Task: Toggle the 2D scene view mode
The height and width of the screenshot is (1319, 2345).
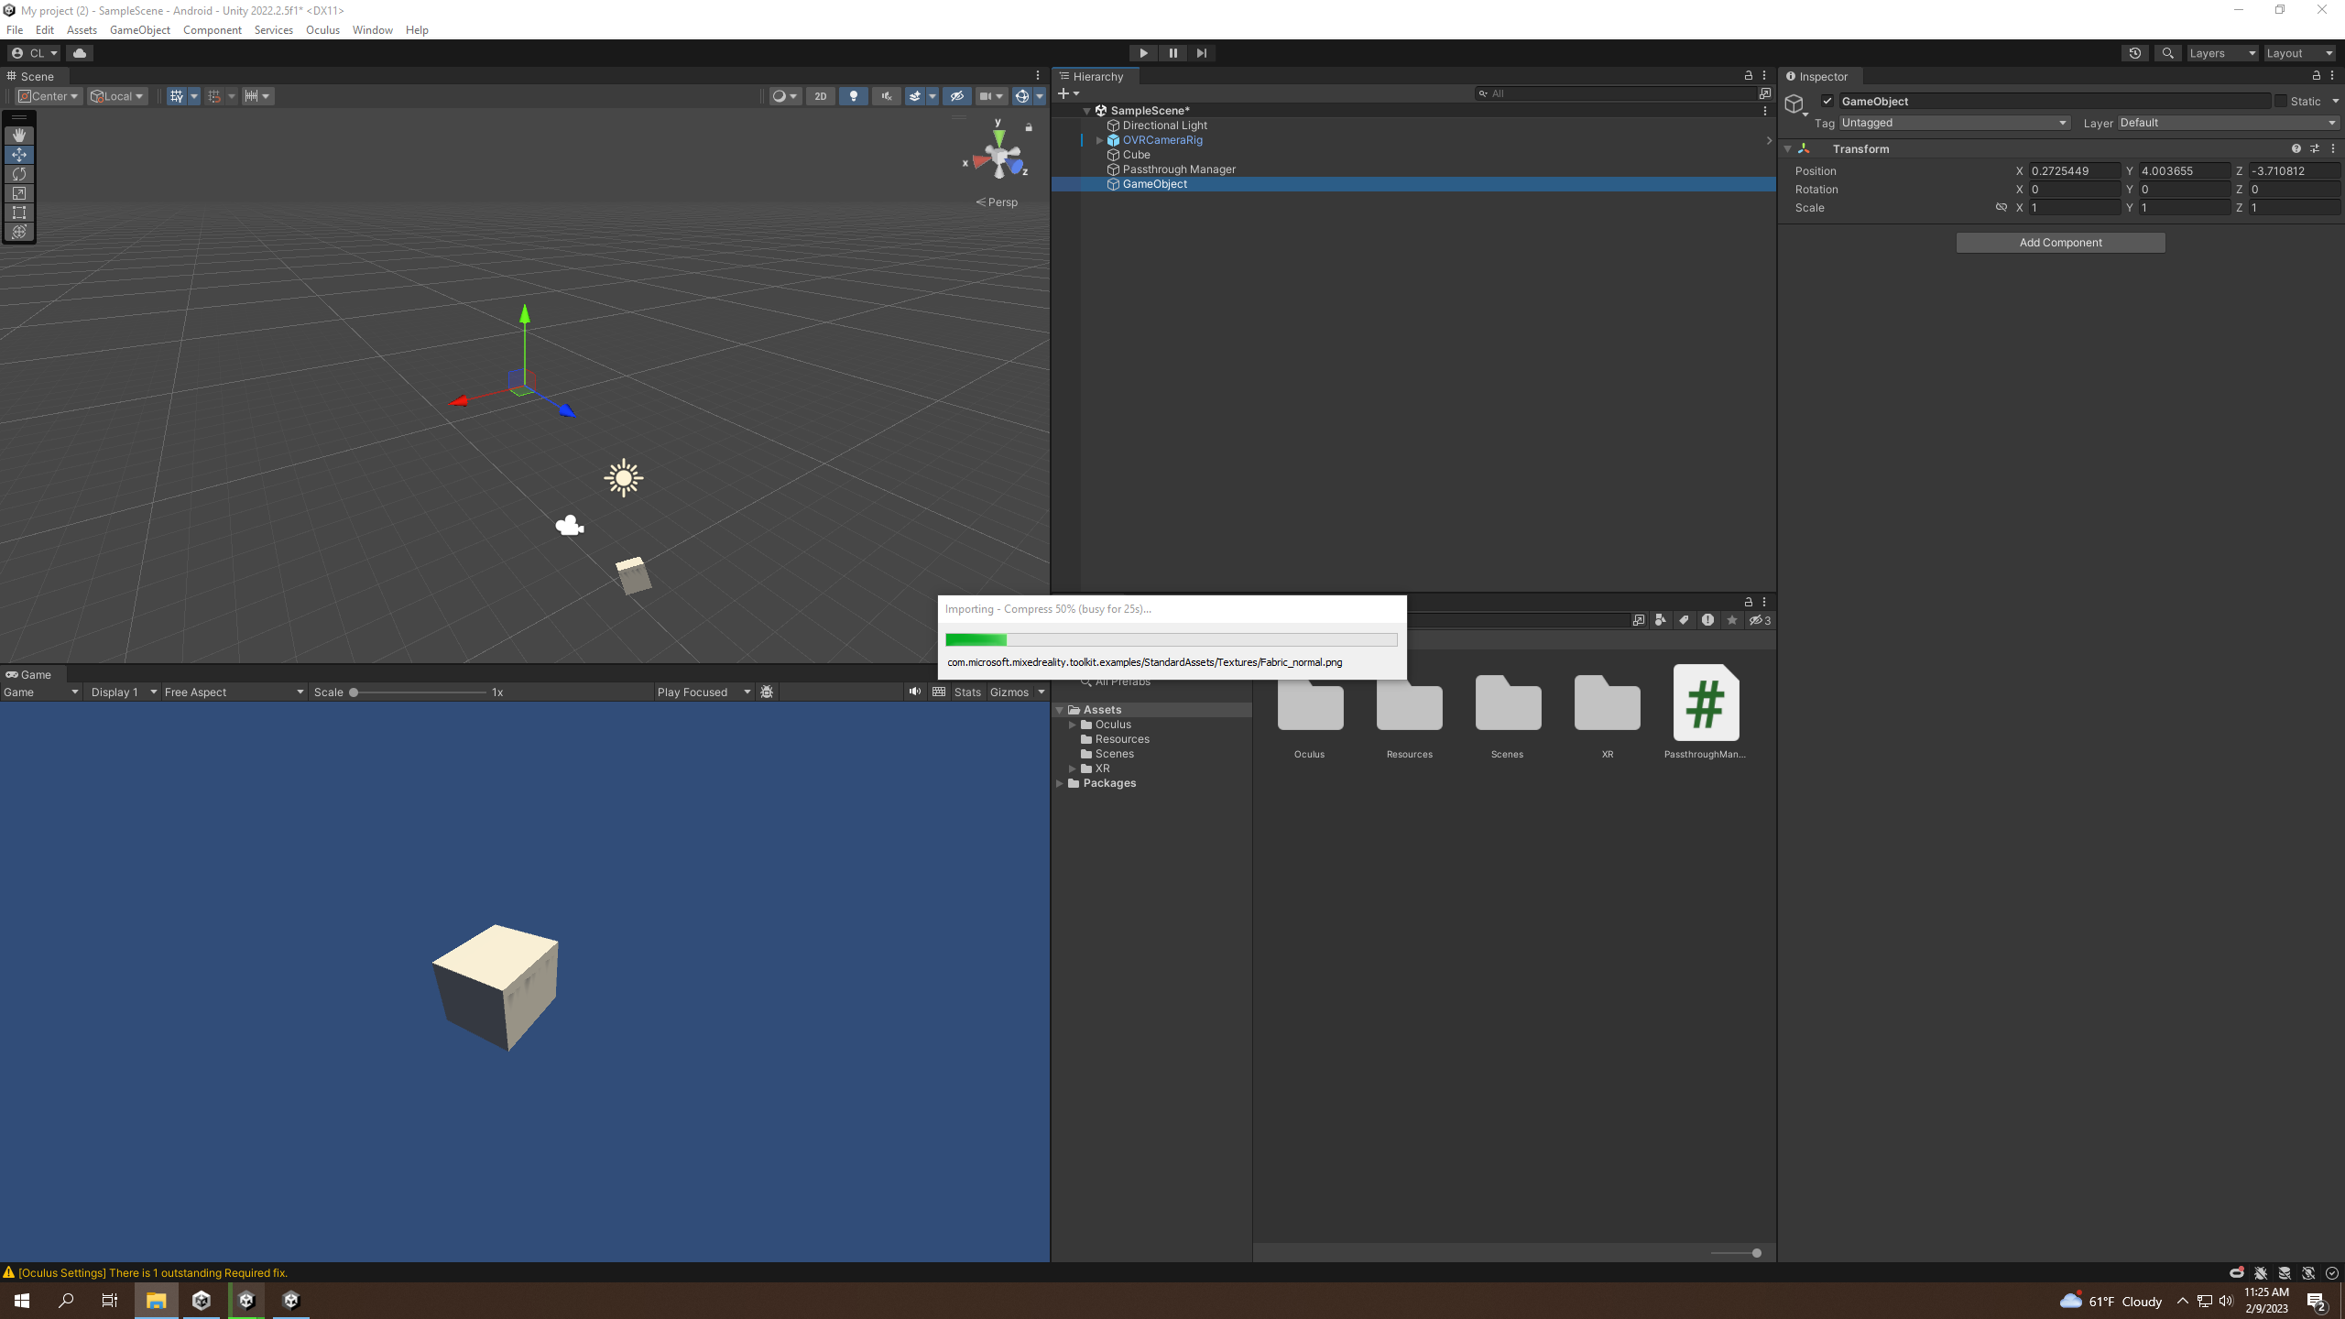Action: [x=820, y=96]
